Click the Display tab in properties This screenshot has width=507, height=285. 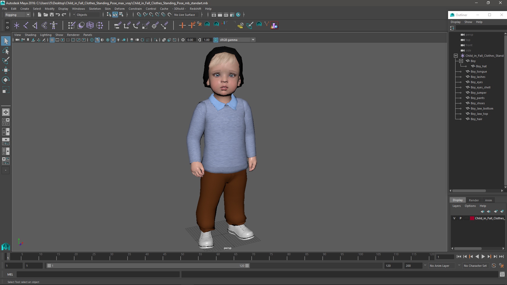click(x=458, y=200)
